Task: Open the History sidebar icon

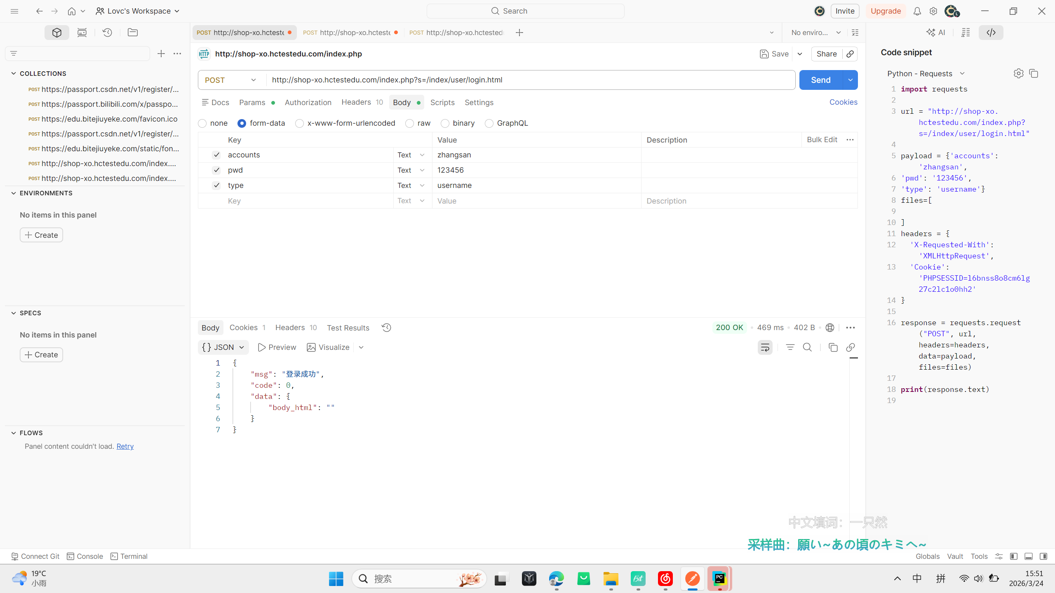Action: (x=107, y=33)
